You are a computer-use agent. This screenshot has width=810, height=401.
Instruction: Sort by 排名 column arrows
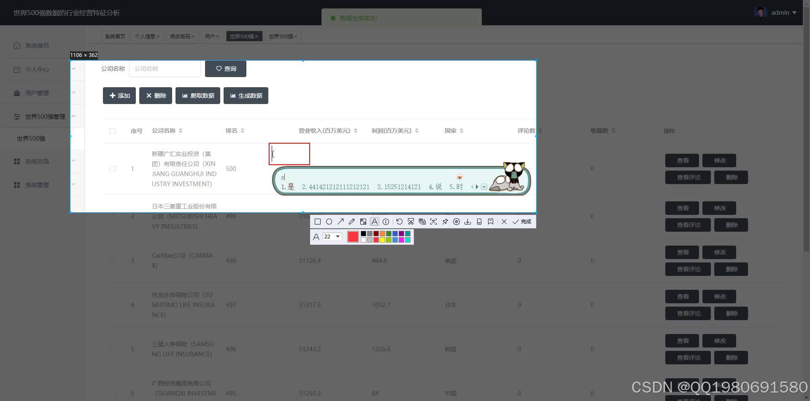(243, 131)
